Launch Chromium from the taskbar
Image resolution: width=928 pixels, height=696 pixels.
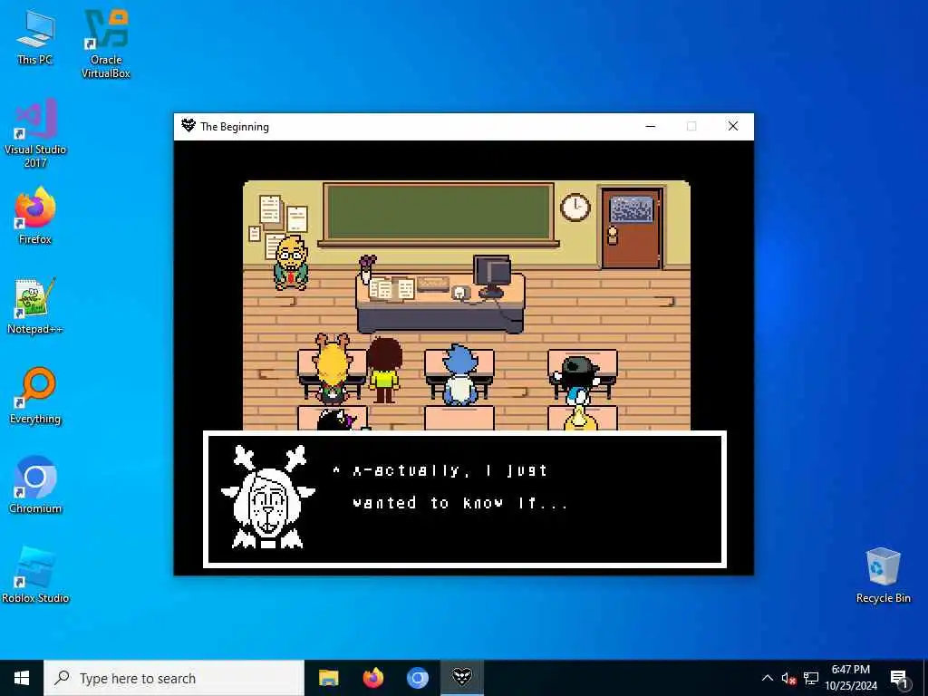[x=417, y=678]
